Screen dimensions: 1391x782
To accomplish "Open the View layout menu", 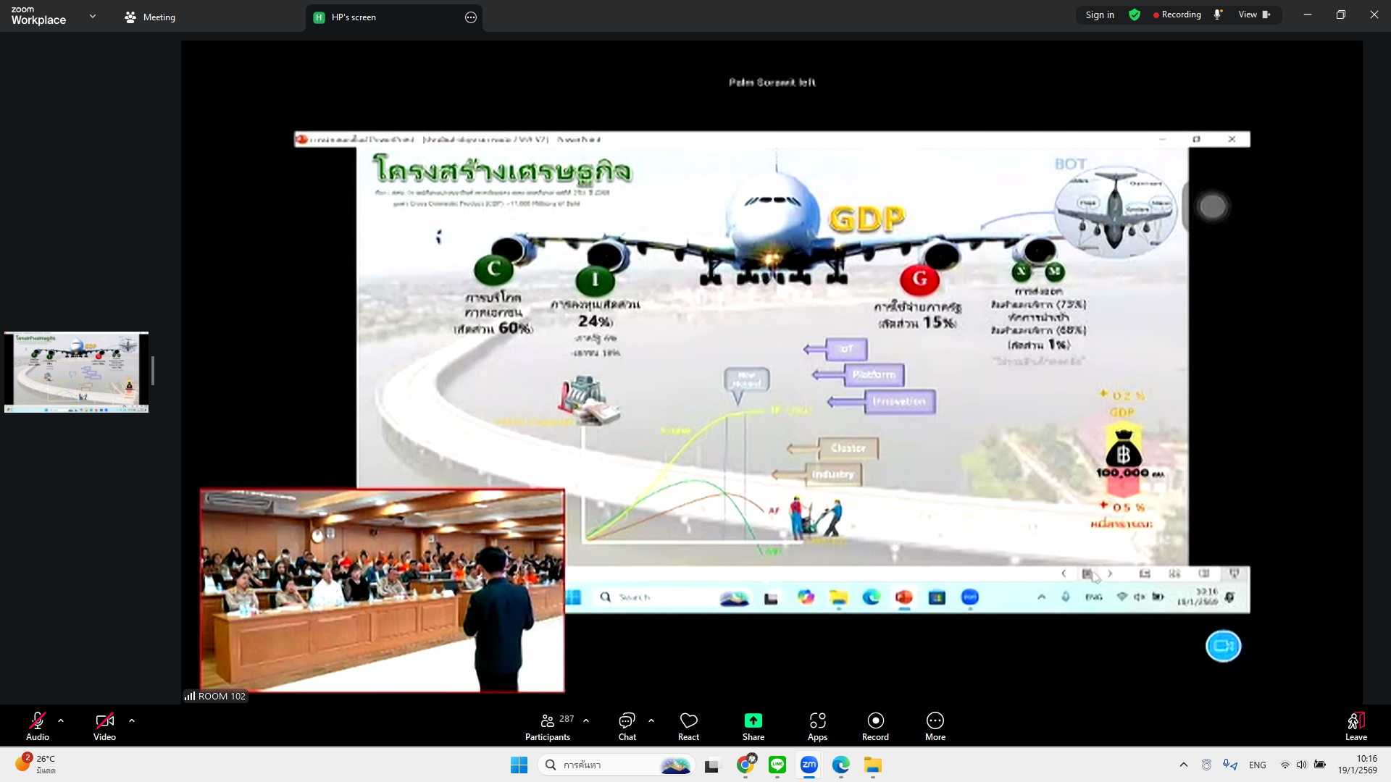I will (1254, 14).
